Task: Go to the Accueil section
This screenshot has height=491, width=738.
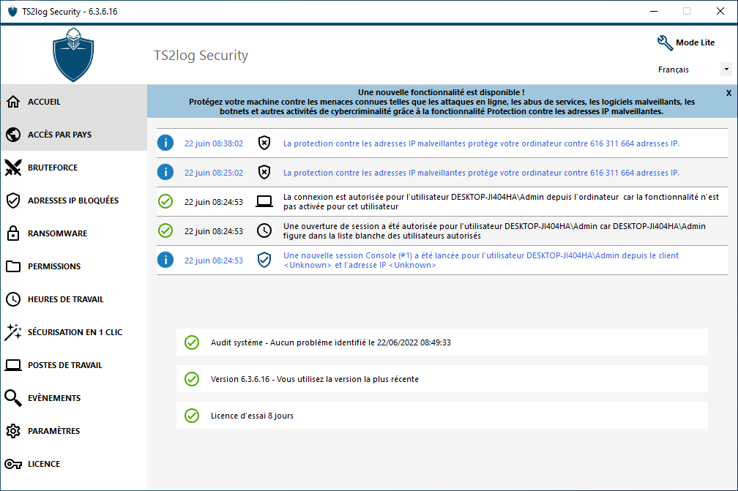Action: click(74, 102)
